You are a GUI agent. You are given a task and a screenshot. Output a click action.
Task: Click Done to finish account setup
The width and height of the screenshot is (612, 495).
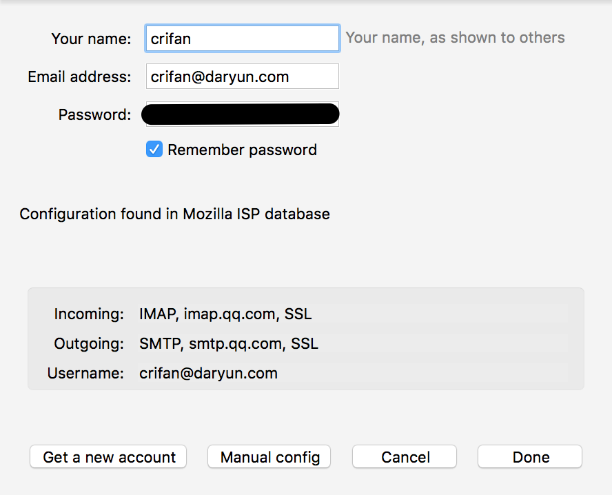(x=530, y=456)
